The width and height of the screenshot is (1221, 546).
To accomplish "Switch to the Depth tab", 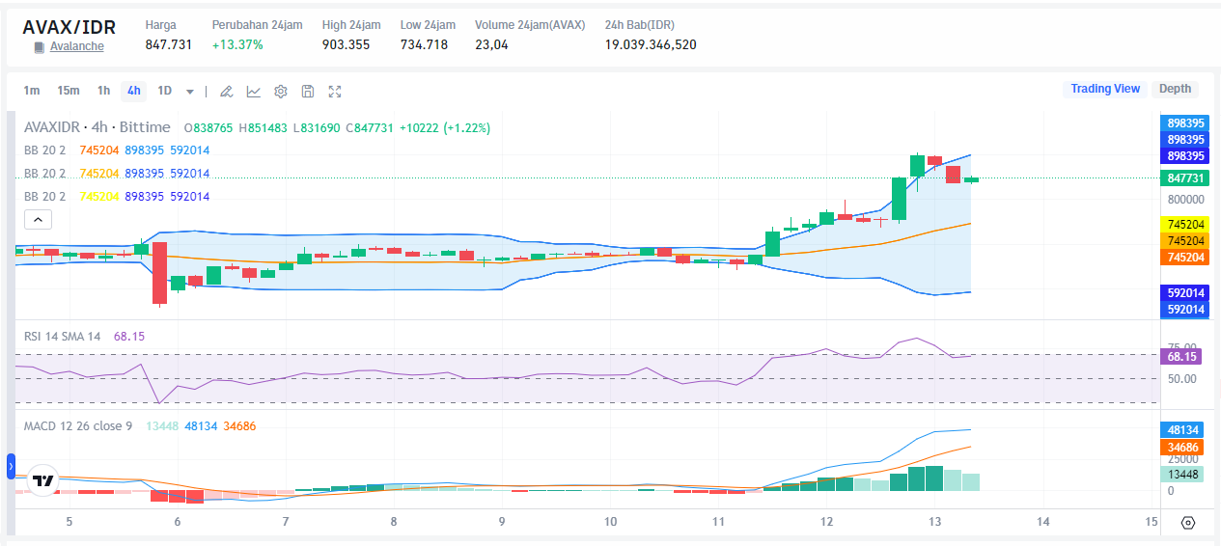I will click(x=1175, y=89).
